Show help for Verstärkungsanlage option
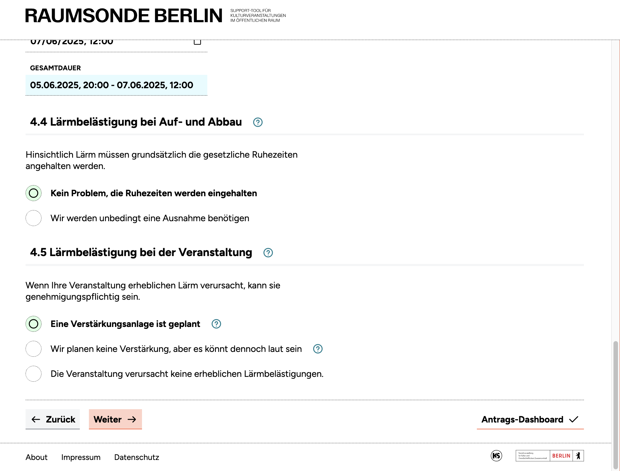620x471 pixels. click(x=216, y=324)
